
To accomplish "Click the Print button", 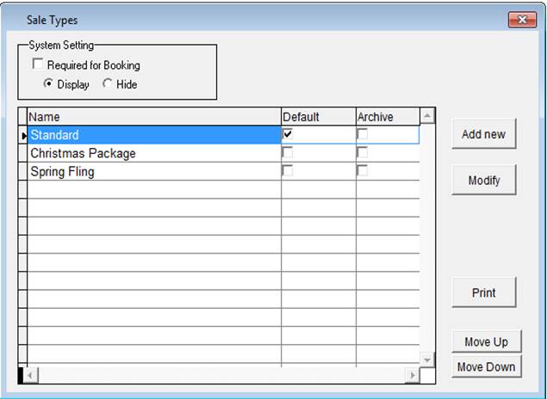I will [x=483, y=292].
